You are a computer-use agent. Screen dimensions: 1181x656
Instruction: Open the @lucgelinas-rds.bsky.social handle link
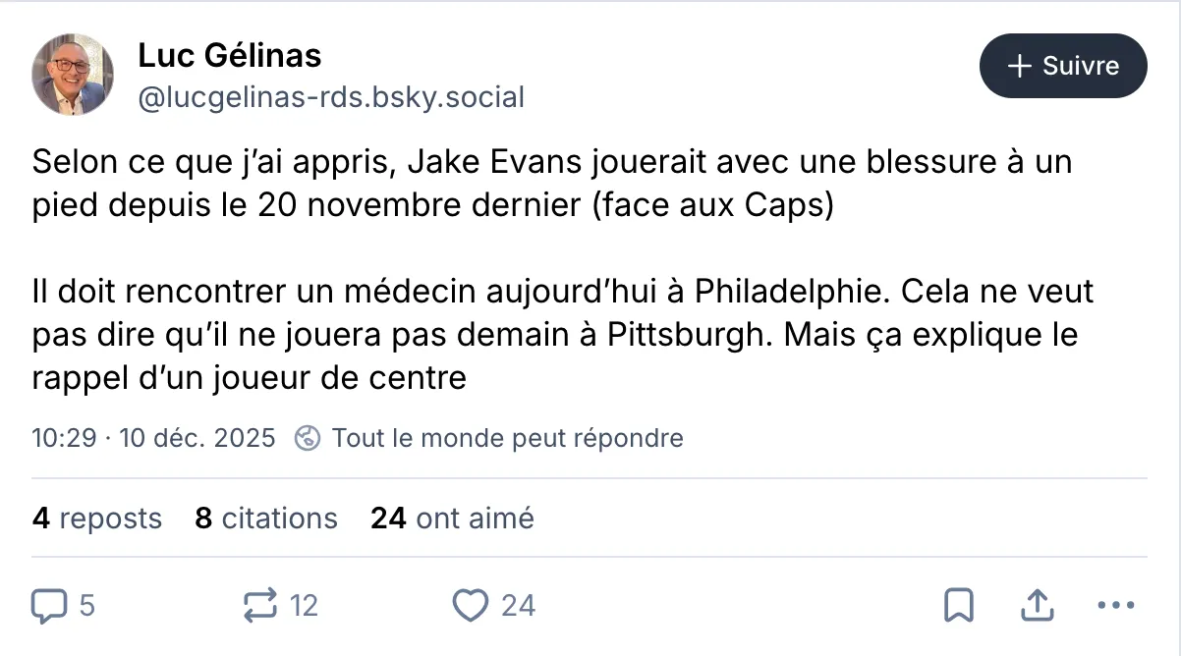coord(331,97)
